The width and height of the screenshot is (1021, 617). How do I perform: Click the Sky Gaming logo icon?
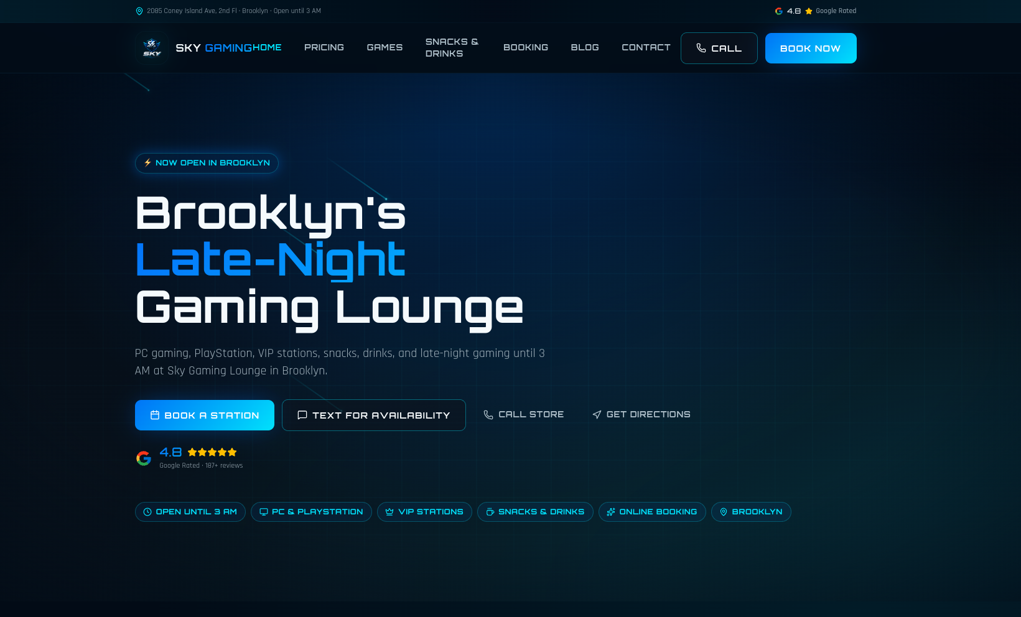152,48
